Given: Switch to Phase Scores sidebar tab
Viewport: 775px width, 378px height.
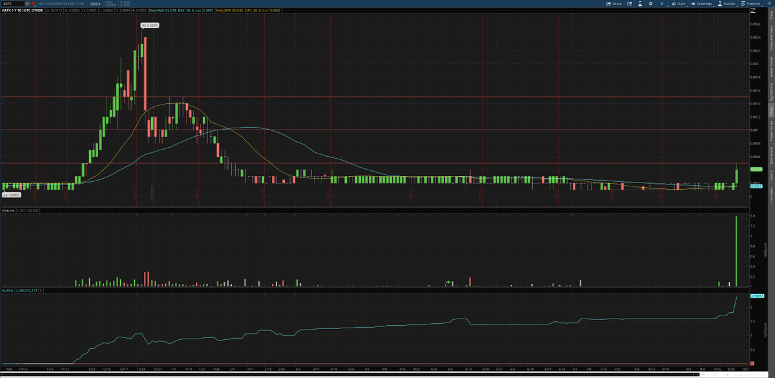Looking at the screenshot, I should pos(771,130).
